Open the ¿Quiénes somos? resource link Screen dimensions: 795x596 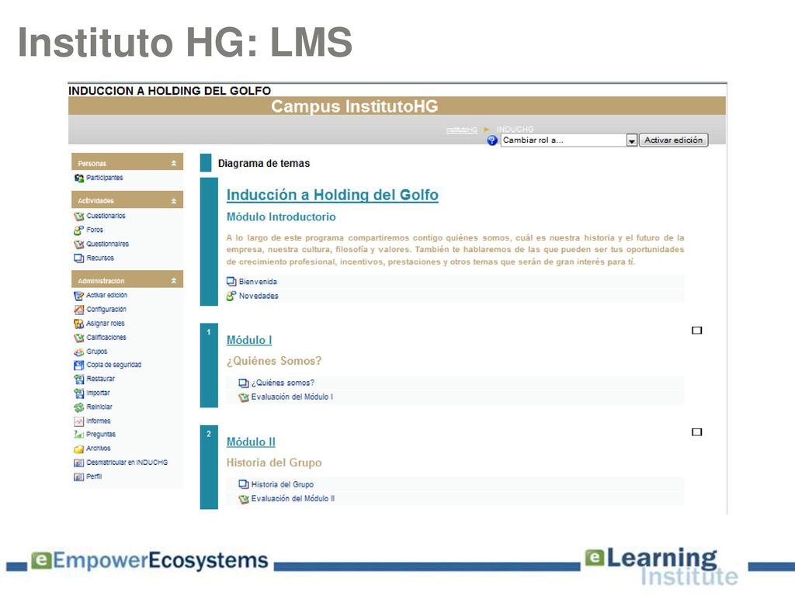coord(283,383)
